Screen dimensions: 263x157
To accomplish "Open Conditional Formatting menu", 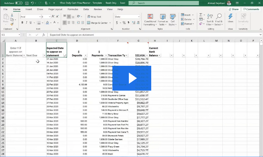I will point(150,20).
